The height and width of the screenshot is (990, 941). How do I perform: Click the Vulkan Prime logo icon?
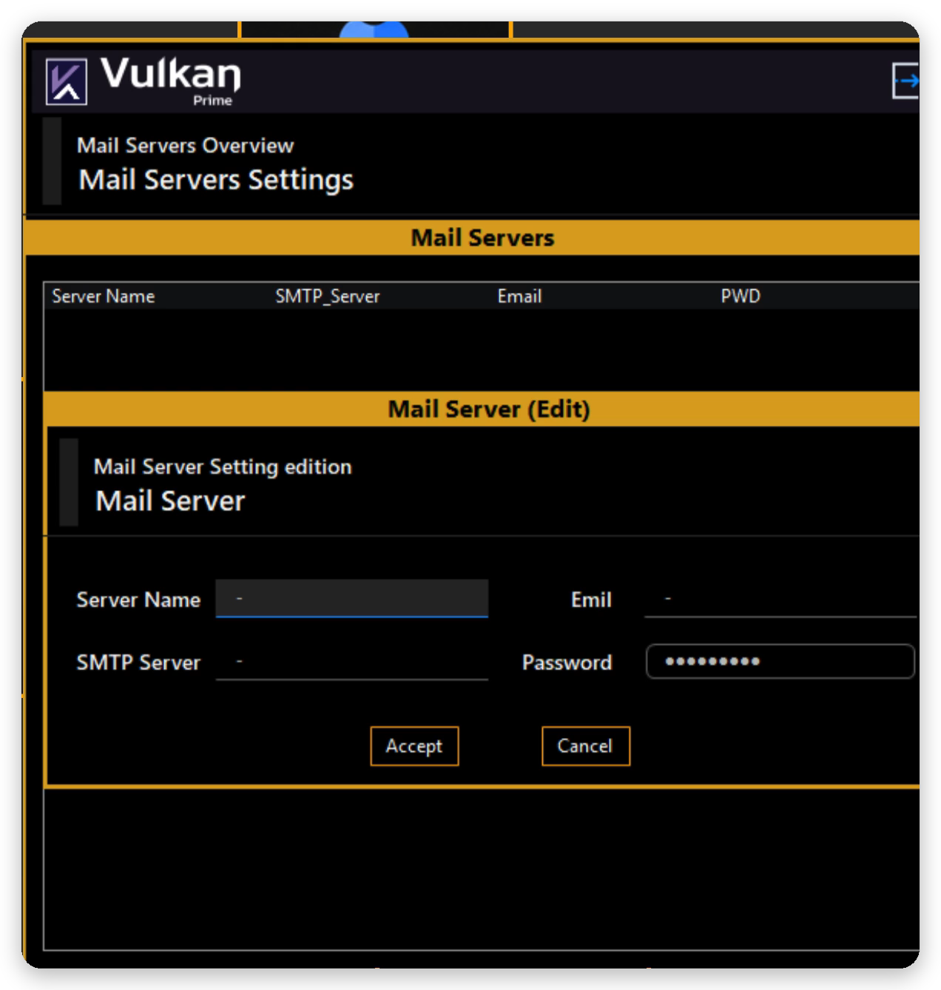point(67,81)
